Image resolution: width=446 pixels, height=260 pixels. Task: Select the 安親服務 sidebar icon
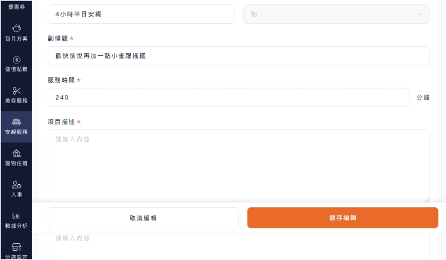pyautogui.click(x=17, y=122)
